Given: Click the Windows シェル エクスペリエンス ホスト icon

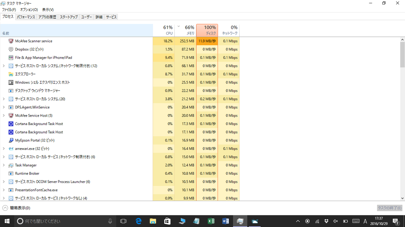Looking at the screenshot, I should pos(11,83).
